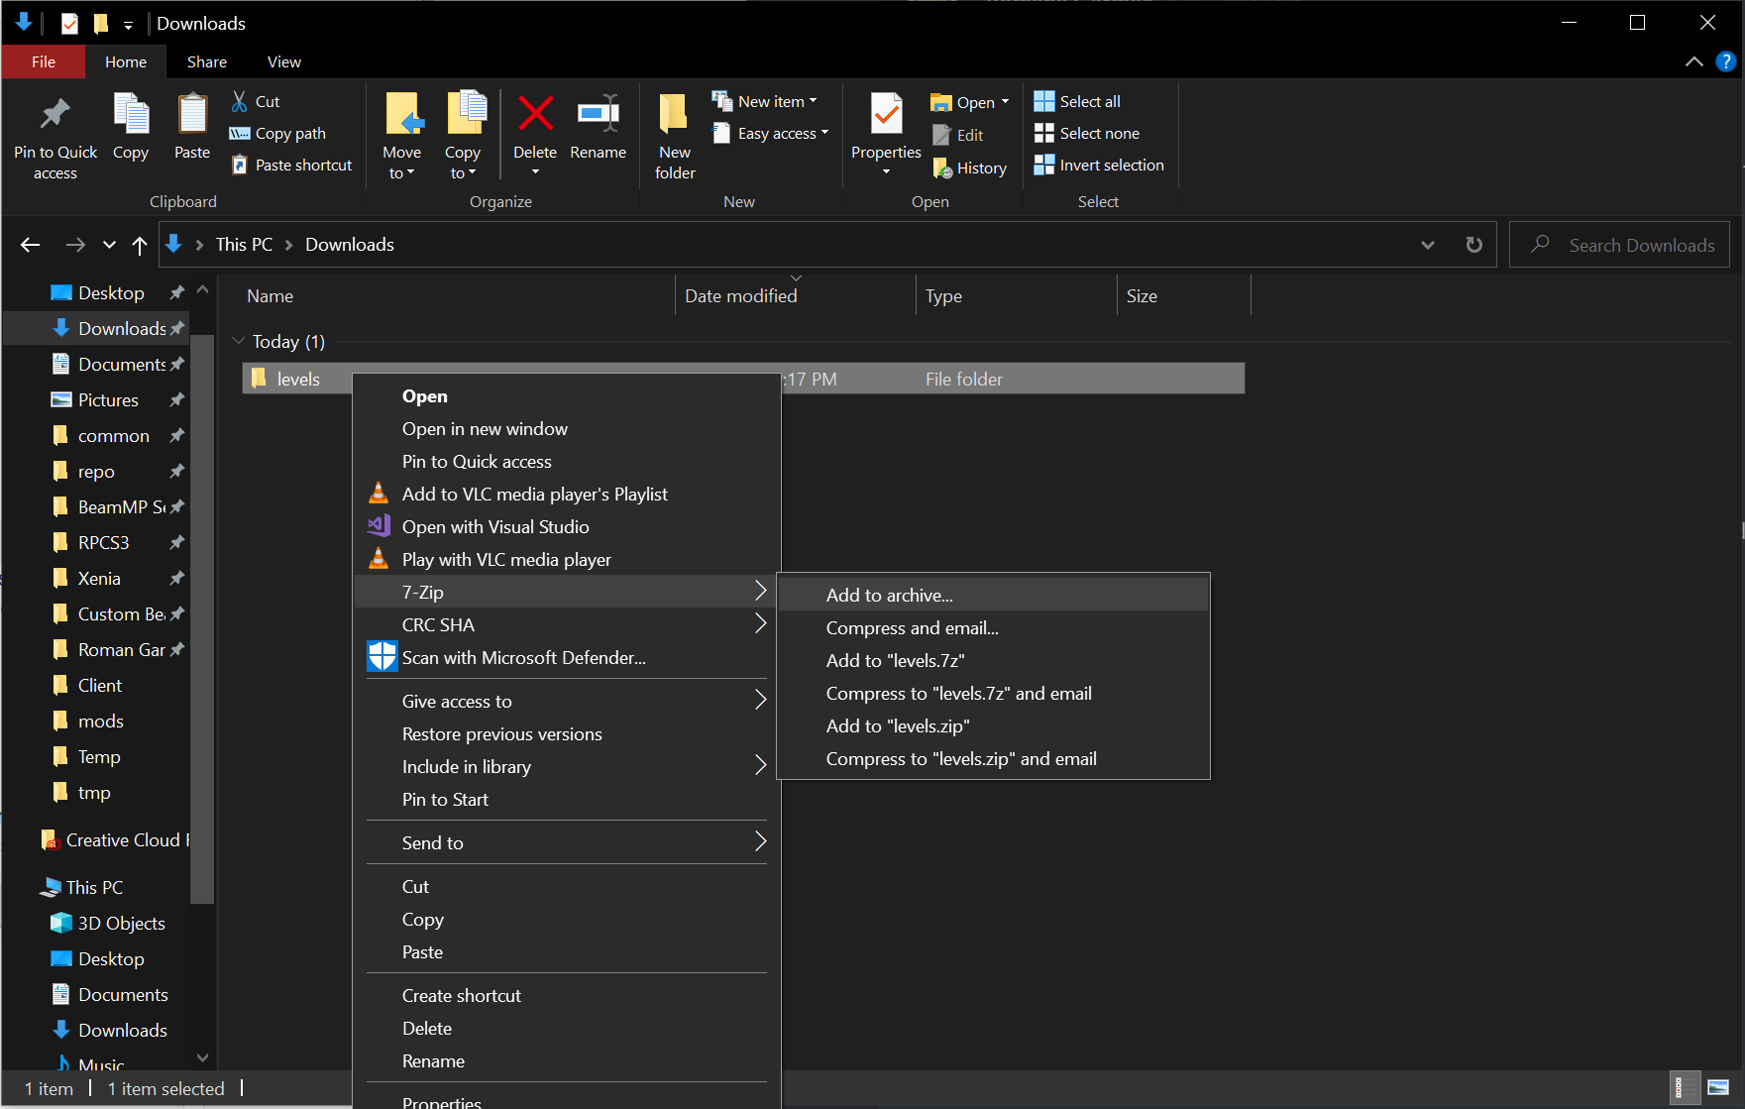Choose Add to VLC media player's Playlist
The width and height of the screenshot is (1745, 1109).
[567, 495]
